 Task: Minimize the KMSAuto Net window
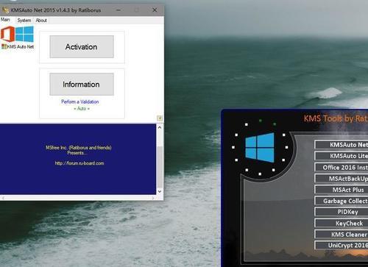coord(118,10)
